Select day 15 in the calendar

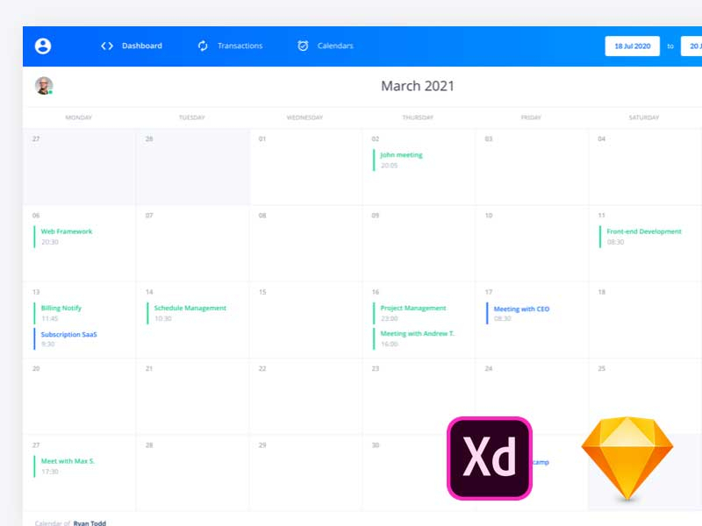tap(305, 320)
